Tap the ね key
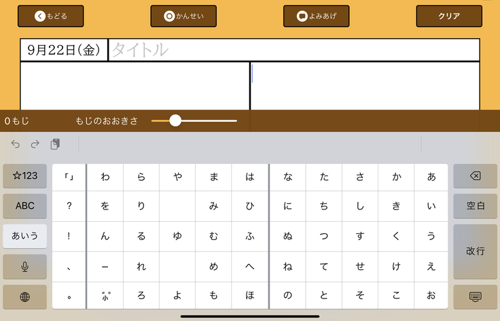Image resolution: width=500 pixels, height=321 pixels. pos(287,267)
